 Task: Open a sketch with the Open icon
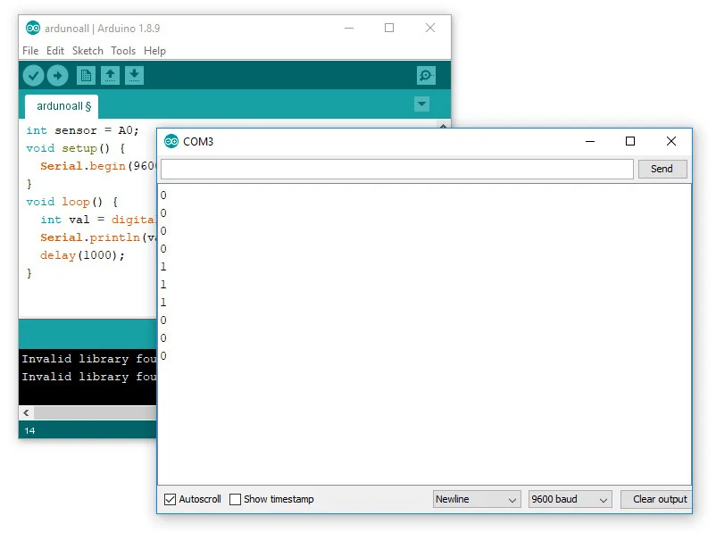(110, 75)
